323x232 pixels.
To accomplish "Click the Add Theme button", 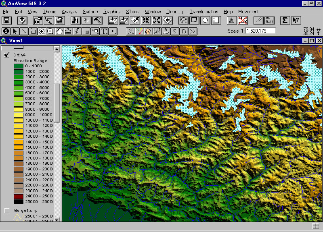I will click(22, 20).
